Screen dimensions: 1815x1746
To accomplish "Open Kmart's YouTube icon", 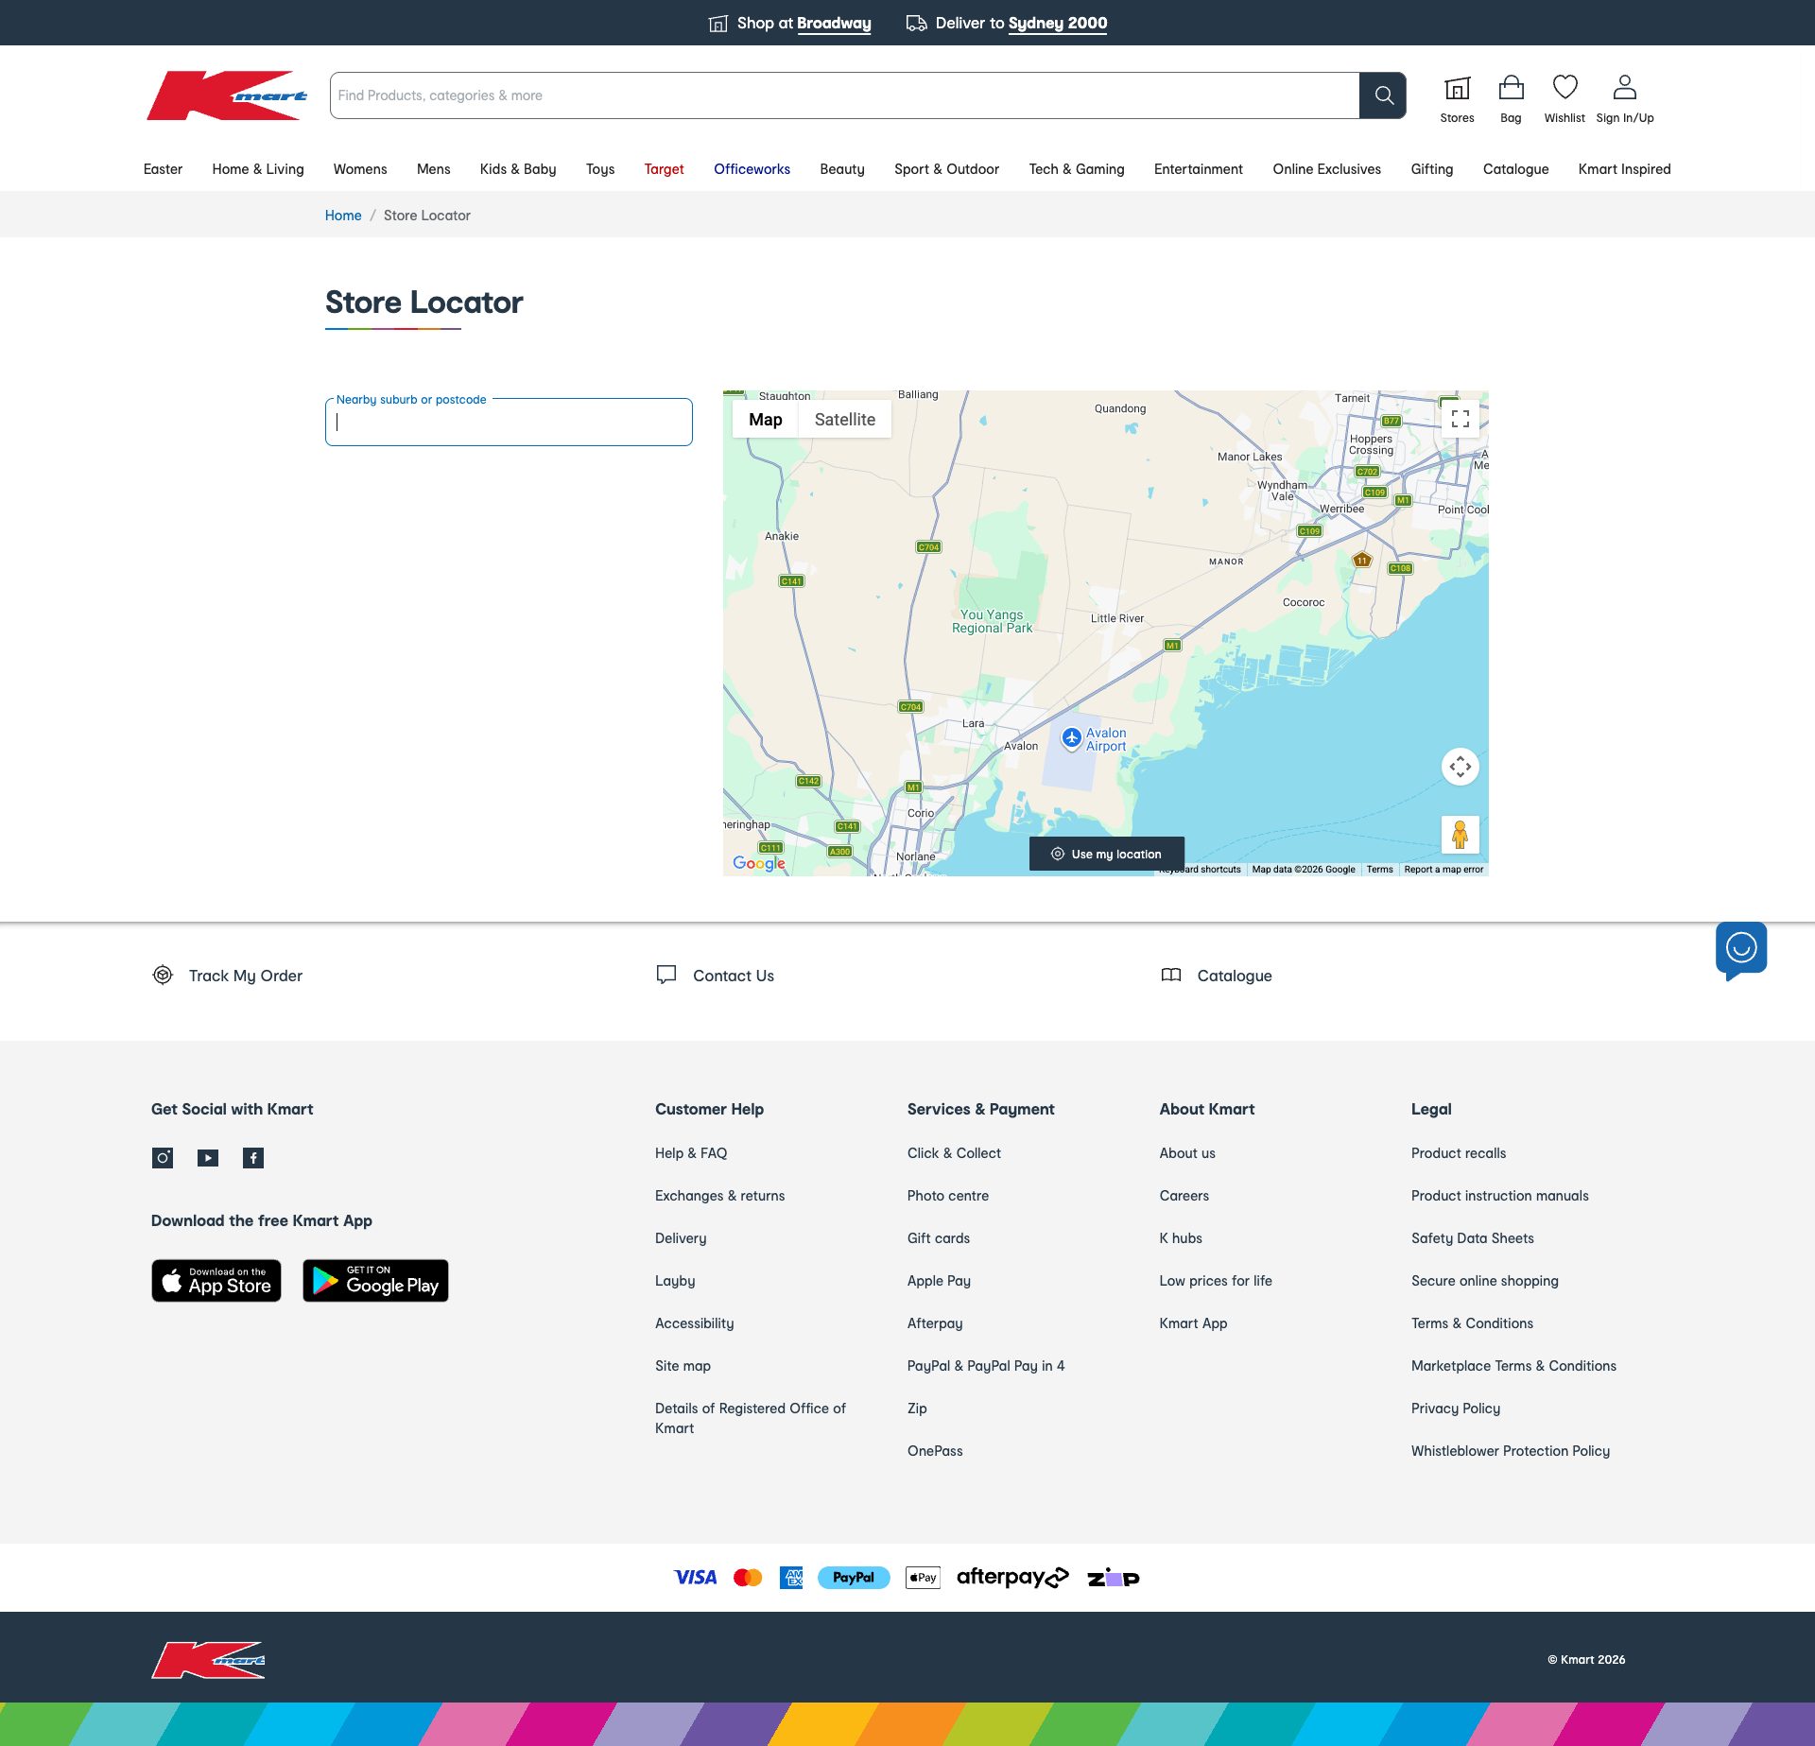I will (207, 1157).
